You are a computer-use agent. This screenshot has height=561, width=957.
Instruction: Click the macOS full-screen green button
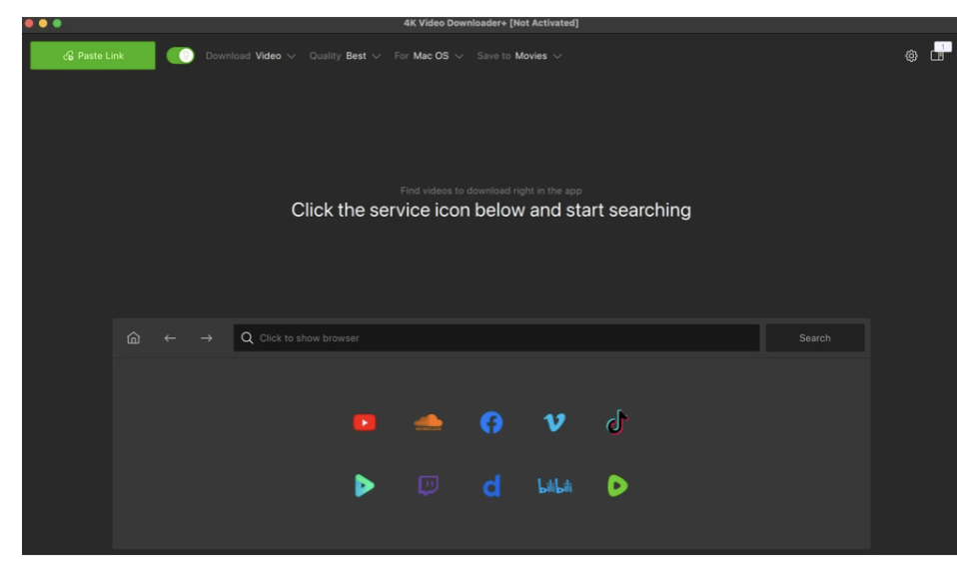click(57, 23)
